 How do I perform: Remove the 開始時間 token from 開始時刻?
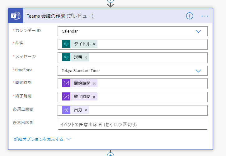[x=94, y=84]
